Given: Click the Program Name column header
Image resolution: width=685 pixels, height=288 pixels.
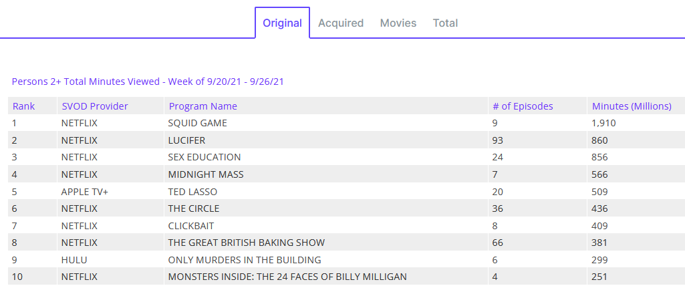Looking at the screenshot, I should 203,106.
